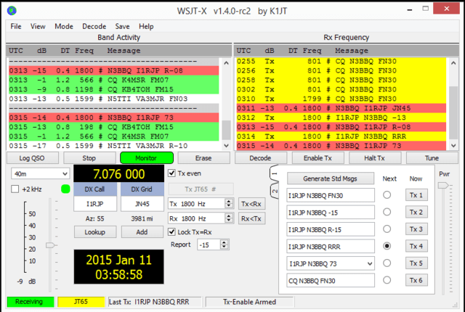Click the Lookup button

95,232
